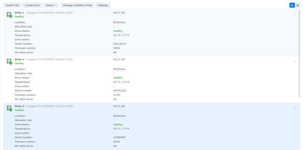Click the Healthy label under Drive 1 title
Image resolution: width=303 pixels, height=150 pixels.
19,17
